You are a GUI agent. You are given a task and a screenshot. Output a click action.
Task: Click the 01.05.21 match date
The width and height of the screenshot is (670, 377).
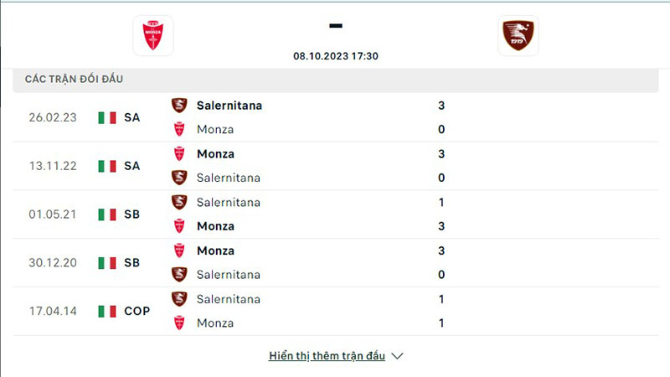(x=52, y=214)
